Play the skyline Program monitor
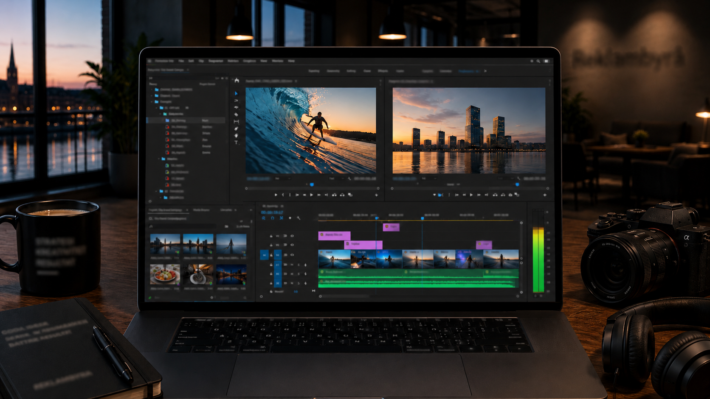The image size is (710, 399). click(471, 195)
